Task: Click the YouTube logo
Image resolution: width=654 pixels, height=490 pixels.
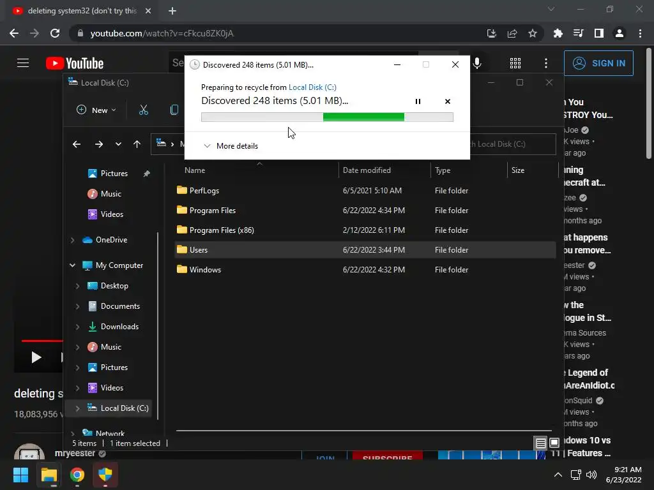Action: [75, 63]
